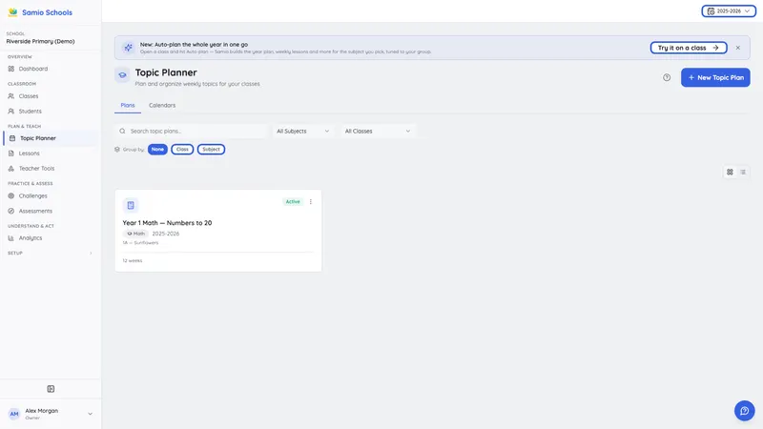Open Dashboard from the sidebar

33,69
